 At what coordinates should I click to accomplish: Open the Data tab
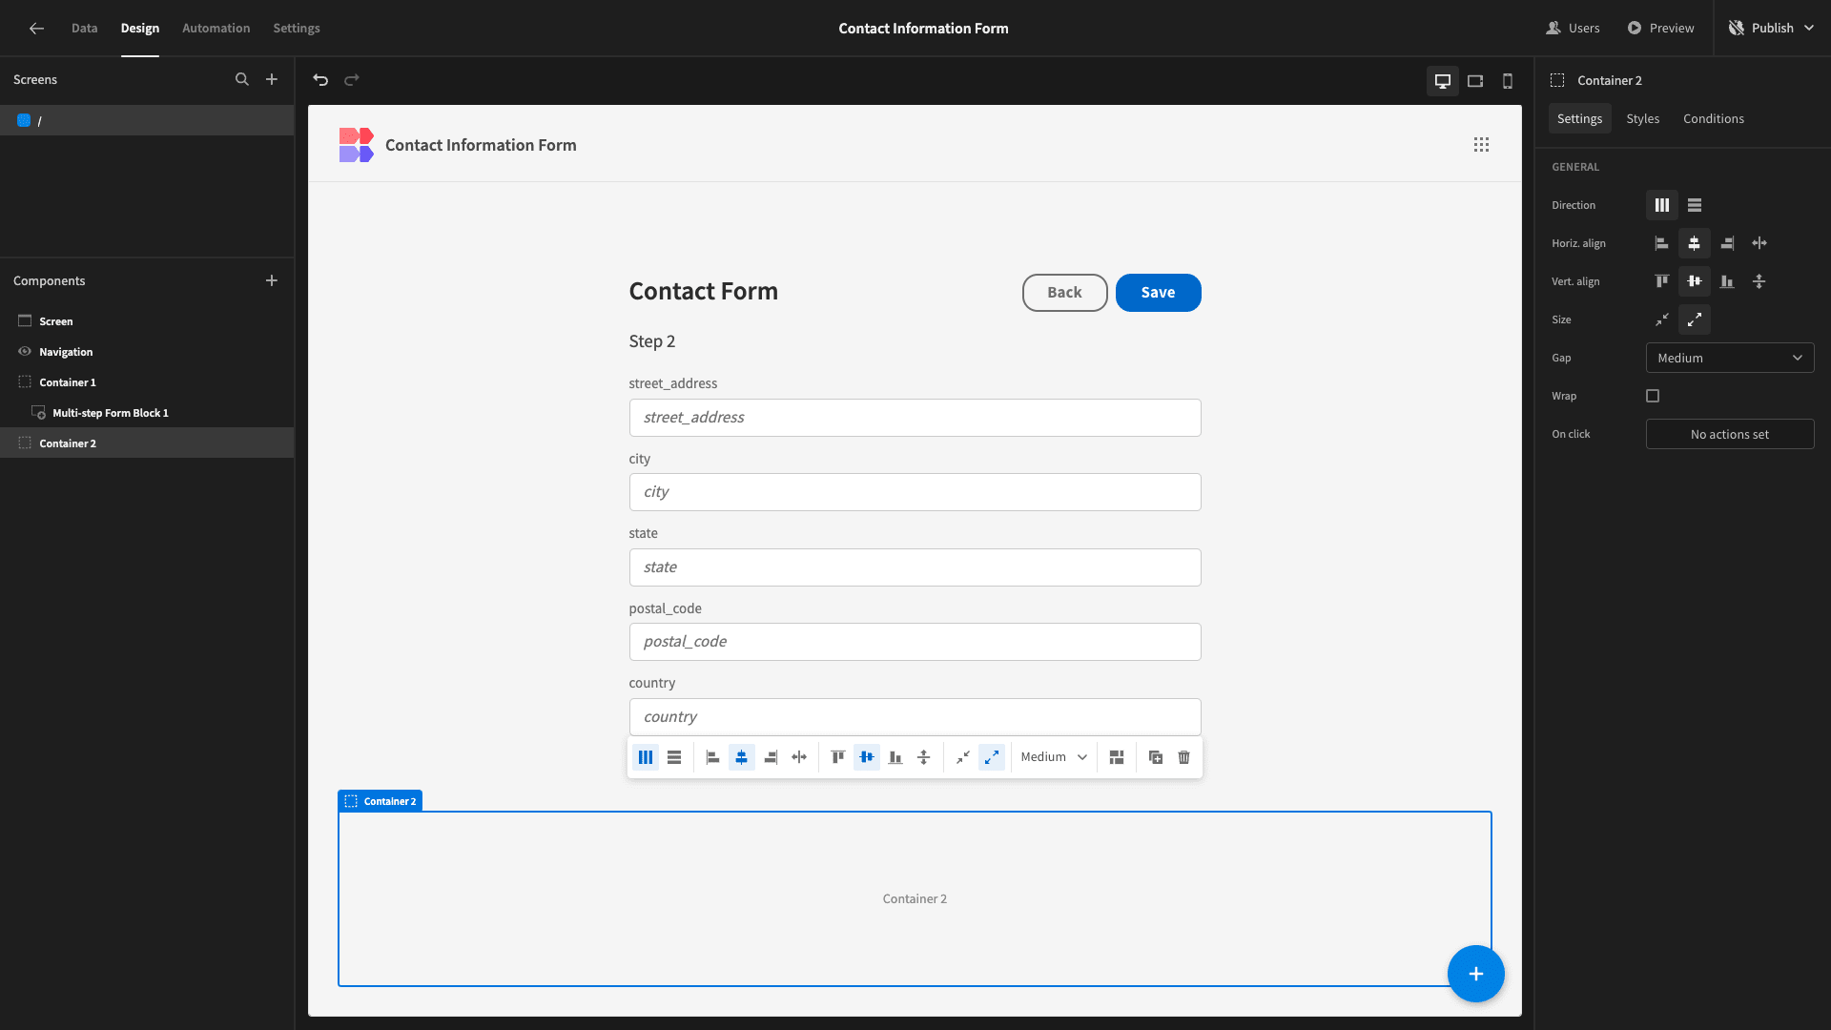(x=85, y=29)
